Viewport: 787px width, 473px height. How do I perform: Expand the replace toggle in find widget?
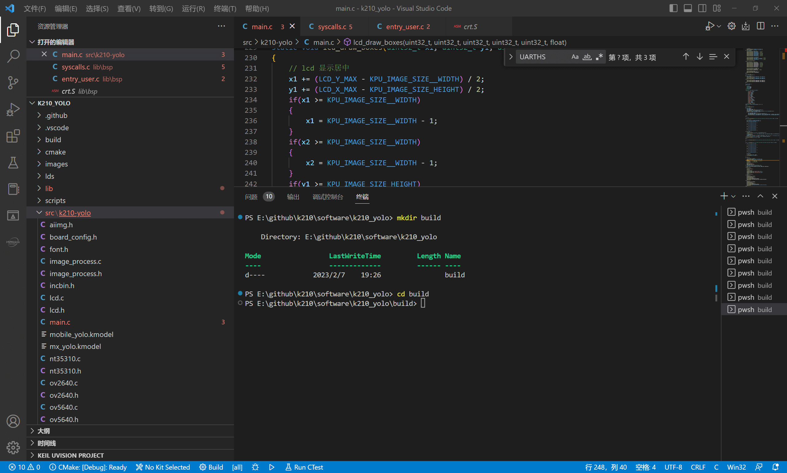[510, 57]
